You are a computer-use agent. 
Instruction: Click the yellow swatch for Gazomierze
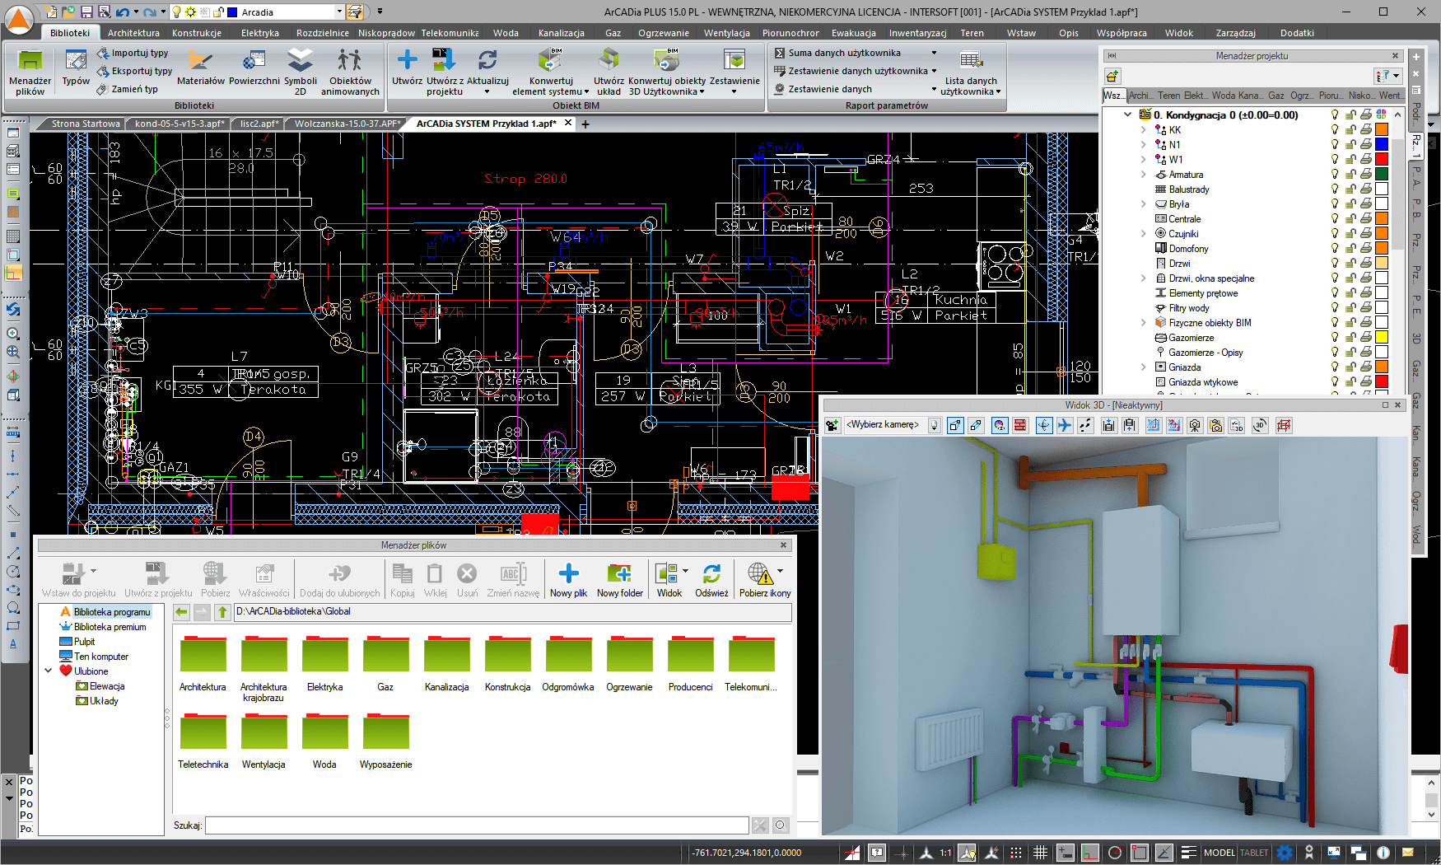[x=1382, y=337]
